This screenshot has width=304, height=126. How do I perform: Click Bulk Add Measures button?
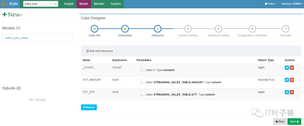[x=100, y=51]
